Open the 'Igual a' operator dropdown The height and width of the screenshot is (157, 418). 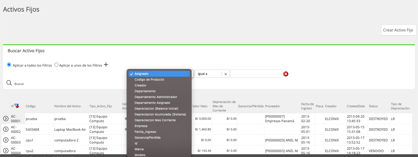point(212,74)
